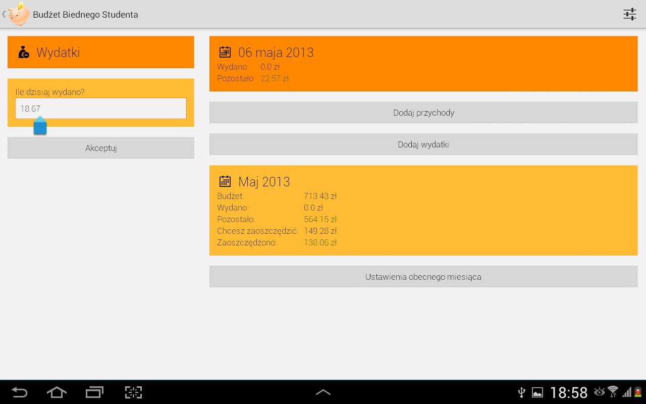Viewport: 646px width, 404px height.
Task: Open Ustawienia obecnego miesiąca
Action: (x=423, y=277)
